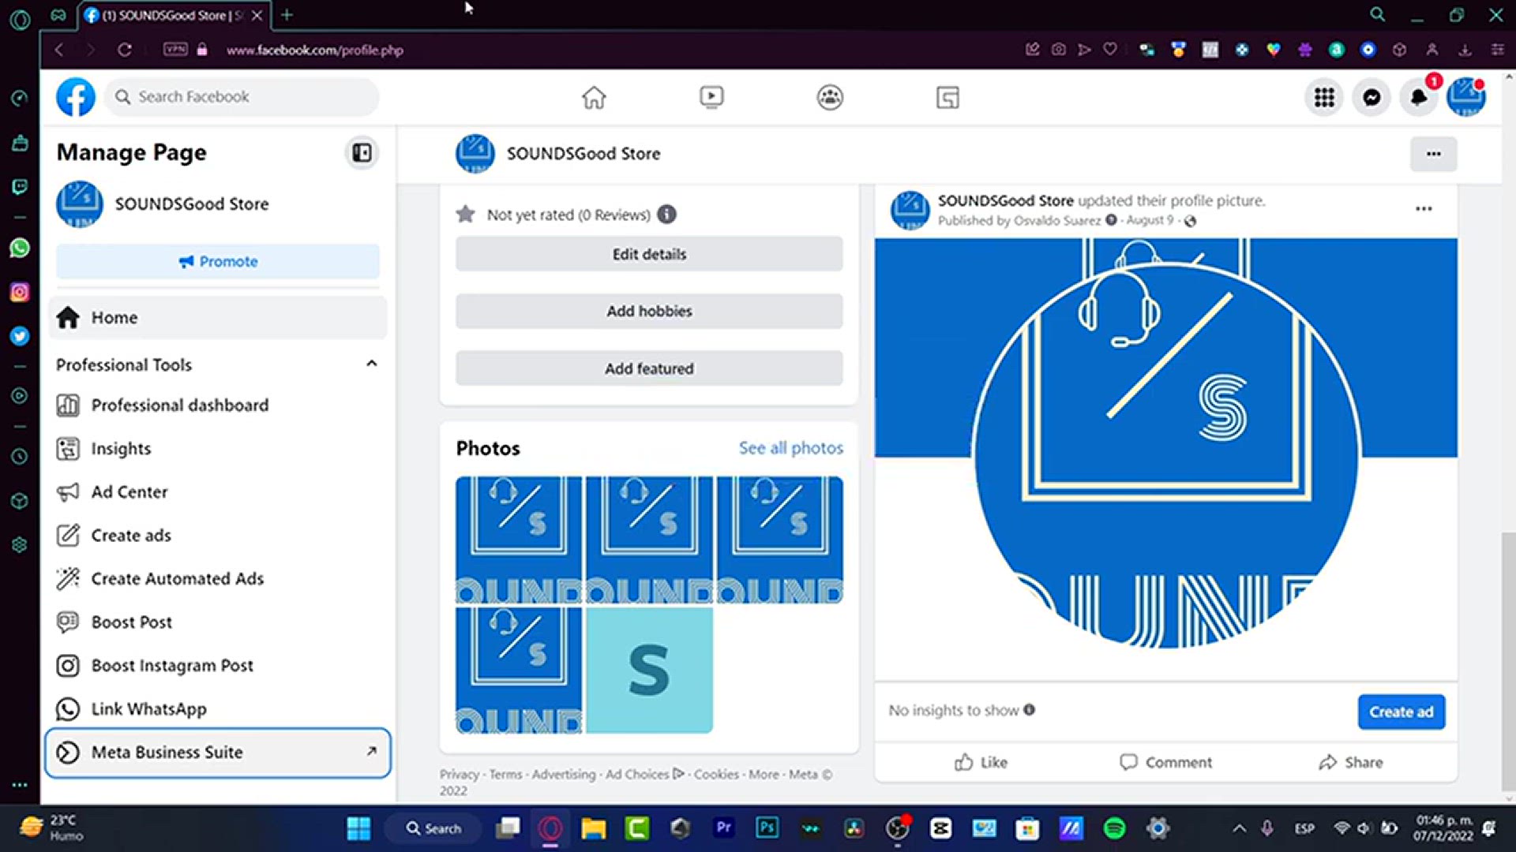
Task: Click in the Search Facebook field
Action: [x=242, y=97]
